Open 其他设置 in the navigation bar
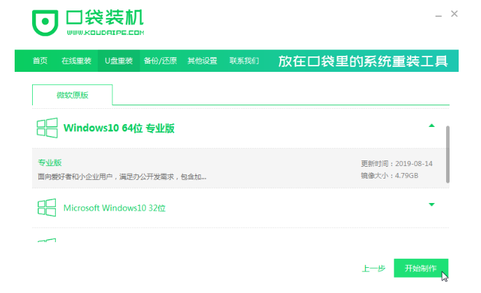 pyautogui.click(x=202, y=61)
